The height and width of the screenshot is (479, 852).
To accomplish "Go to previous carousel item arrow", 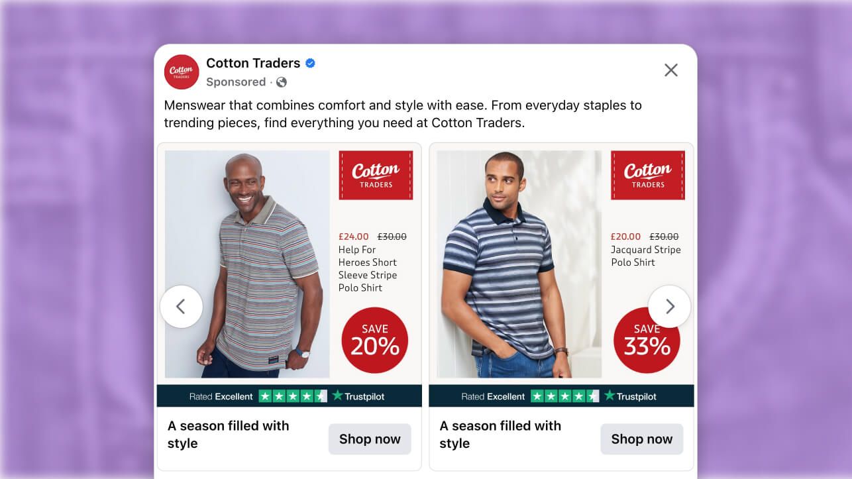I will click(x=181, y=306).
